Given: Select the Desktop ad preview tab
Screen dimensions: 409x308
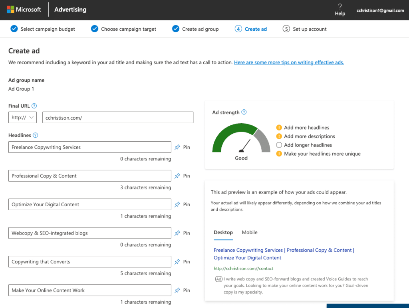Looking at the screenshot, I should click(x=223, y=232).
